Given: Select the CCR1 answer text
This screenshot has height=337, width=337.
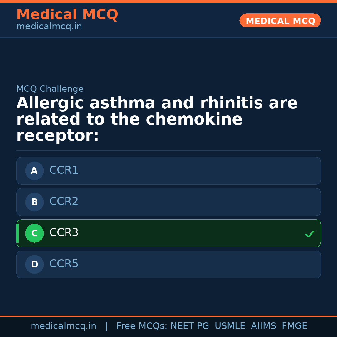Looking at the screenshot, I should click(x=64, y=170).
